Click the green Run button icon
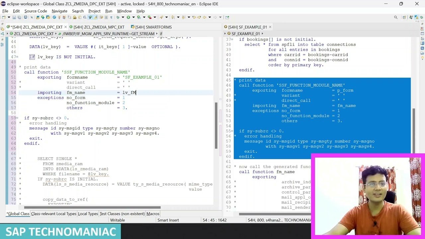Screen dimensions: 425x239 128,17
